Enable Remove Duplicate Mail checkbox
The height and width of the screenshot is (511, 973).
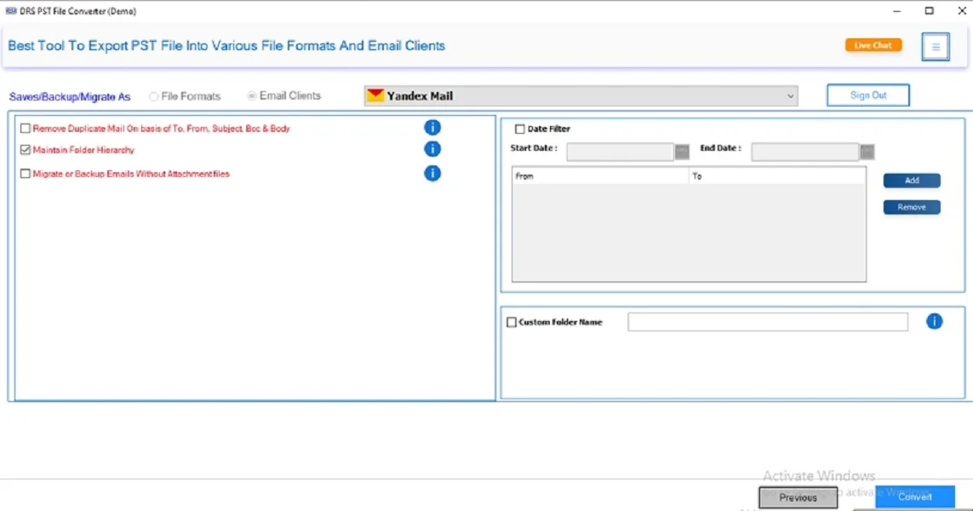click(26, 129)
